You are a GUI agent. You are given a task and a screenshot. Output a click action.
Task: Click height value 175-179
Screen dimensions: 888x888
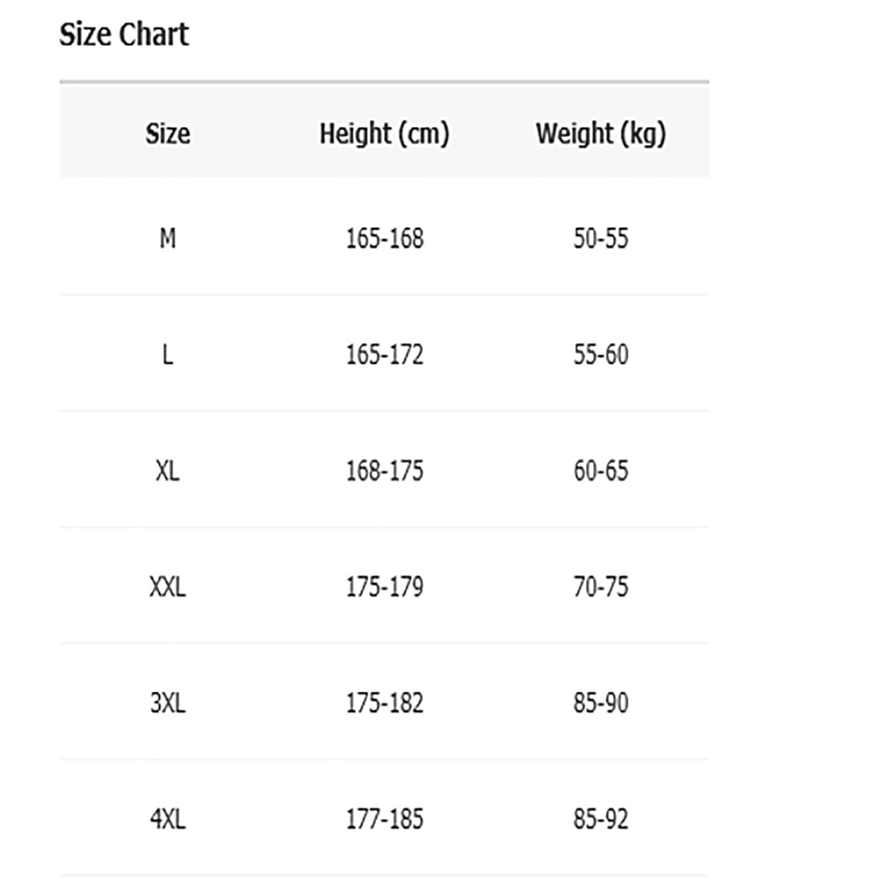(x=385, y=587)
